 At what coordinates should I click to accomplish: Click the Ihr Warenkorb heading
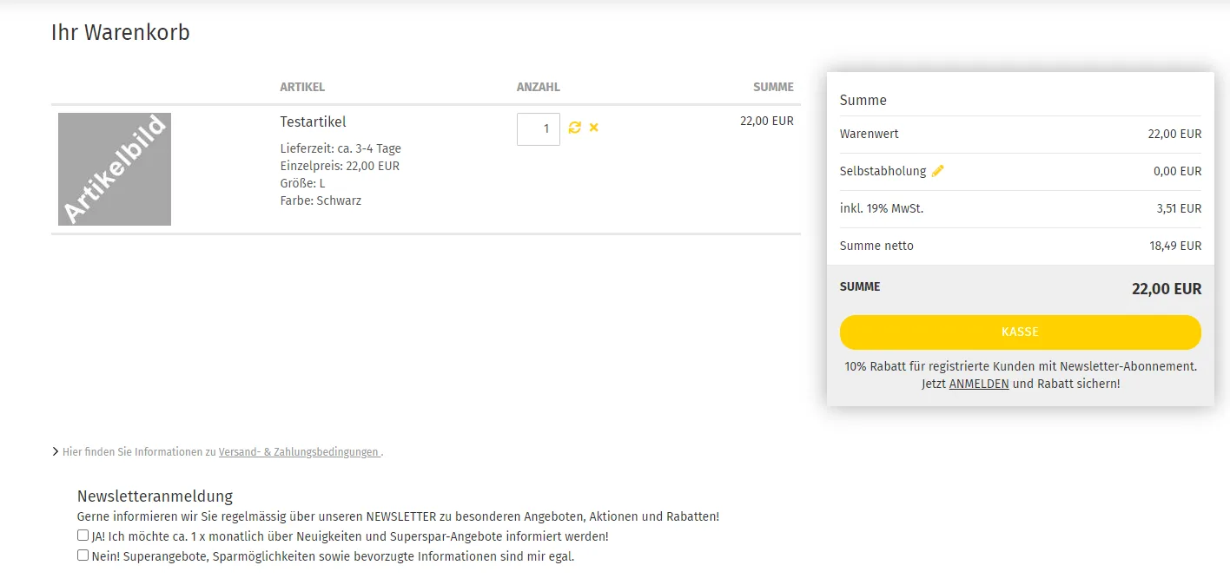(121, 33)
